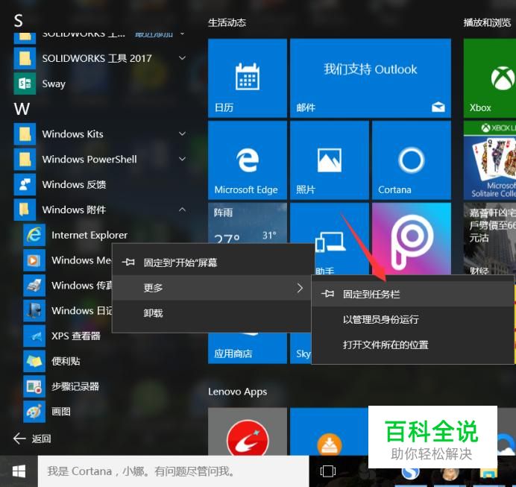Open the PicsArt tile

(412, 239)
